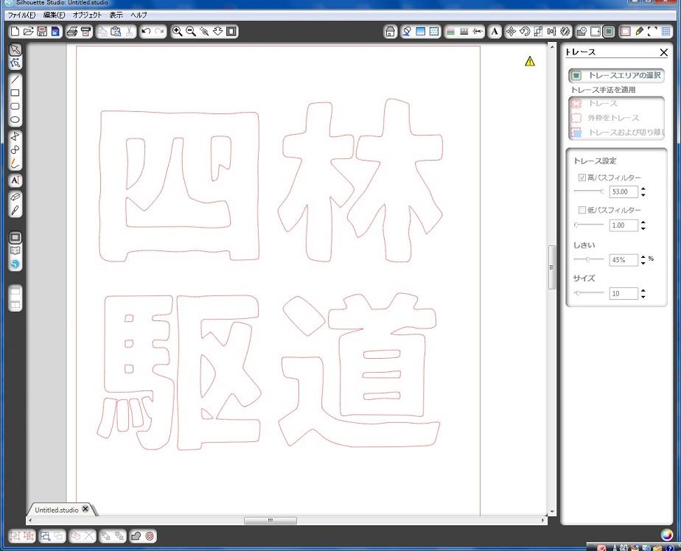Increase the サイズ value stepper
The image size is (681, 551).
(643, 290)
